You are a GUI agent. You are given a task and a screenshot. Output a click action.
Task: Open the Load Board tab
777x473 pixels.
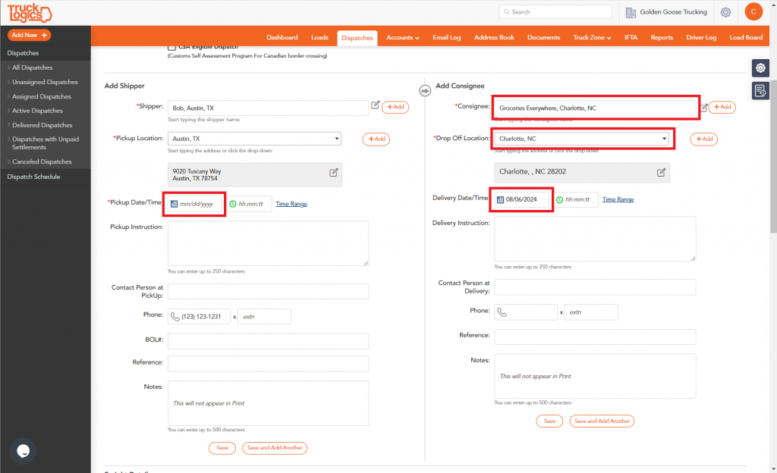click(746, 38)
